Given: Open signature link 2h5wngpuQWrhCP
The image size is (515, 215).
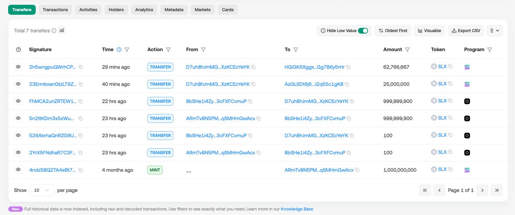Looking at the screenshot, I should click(x=52, y=67).
